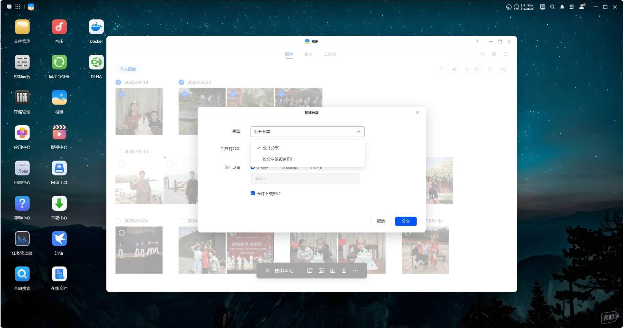This screenshot has width=623, height=328.
Task: Switch to 相册 tab
Action: click(x=309, y=54)
